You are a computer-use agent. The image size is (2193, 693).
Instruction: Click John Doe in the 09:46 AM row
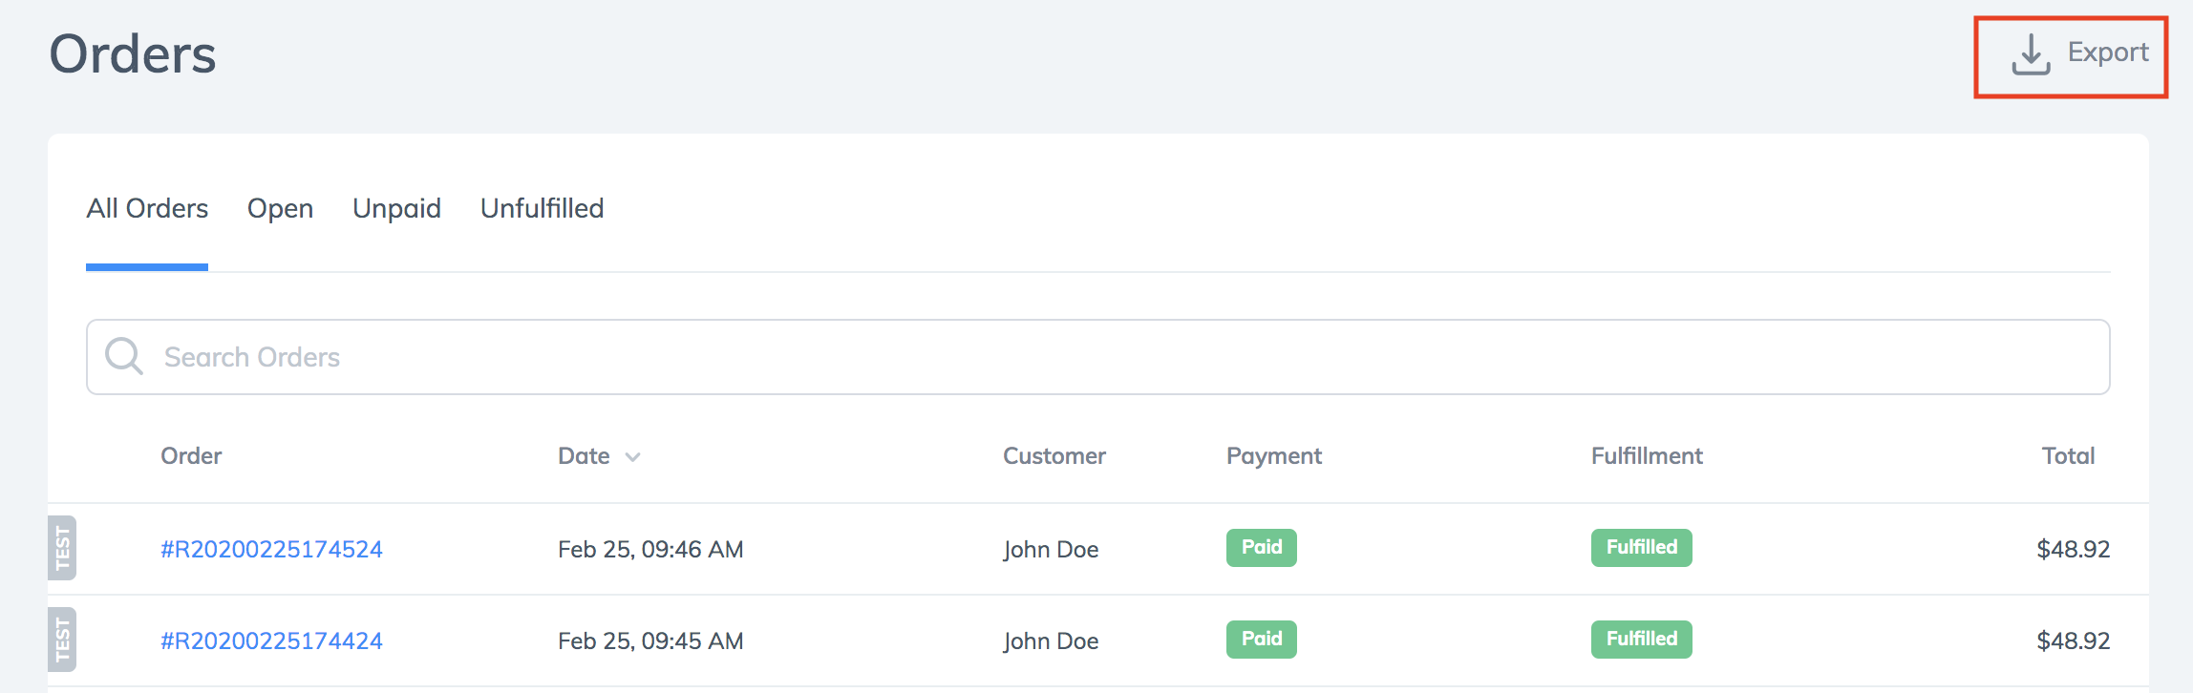1051,550
